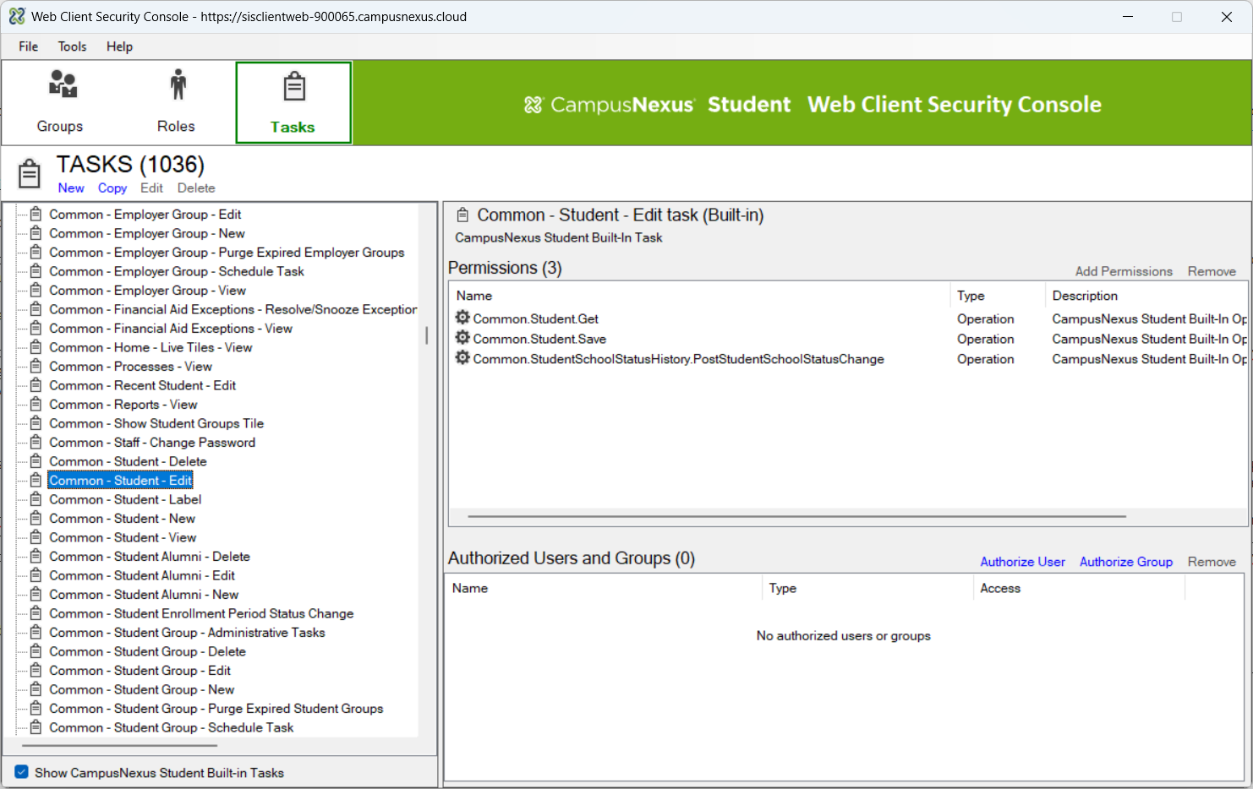Viewport: 1253px width, 789px height.
Task: Click gear icon for PostStudentSchoolStatusChange permission
Action: click(462, 358)
